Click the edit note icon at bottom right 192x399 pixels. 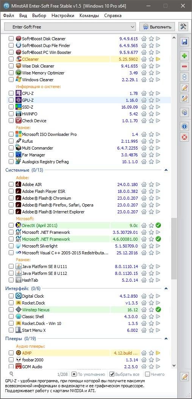click(184, 376)
